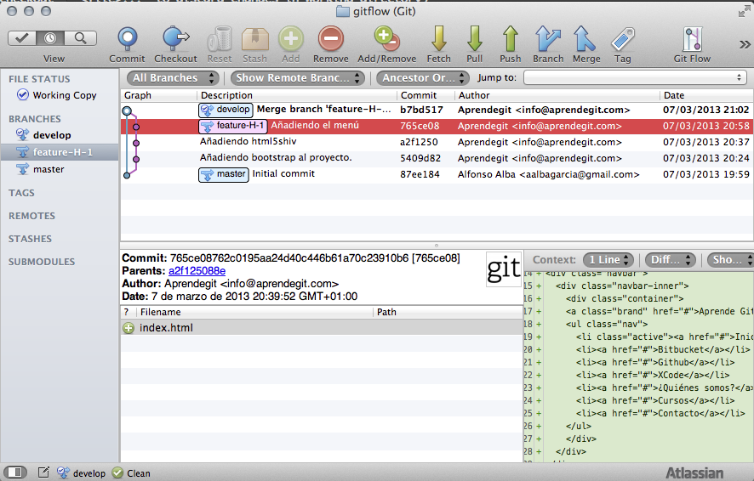Click the Fetch arrow icon
This screenshot has width=754, height=481.
click(439, 39)
